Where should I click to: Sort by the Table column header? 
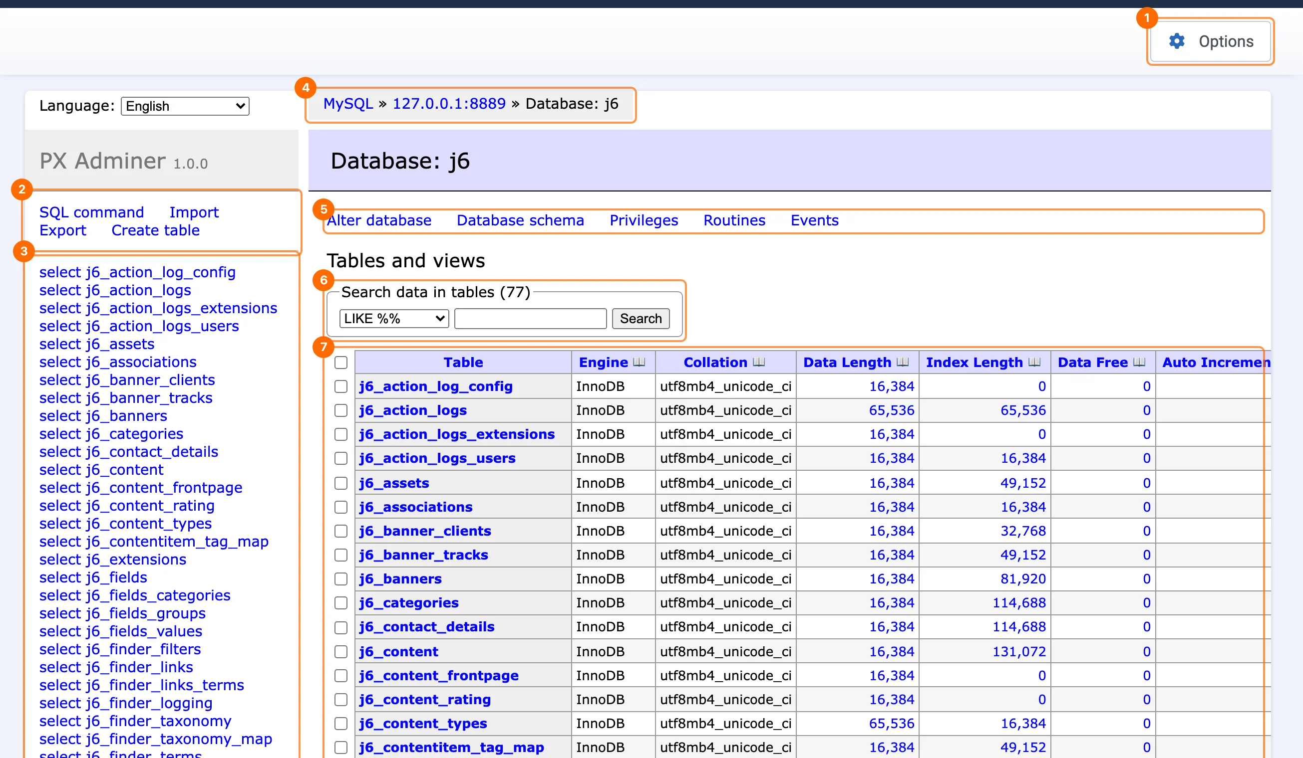[x=463, y=363]
